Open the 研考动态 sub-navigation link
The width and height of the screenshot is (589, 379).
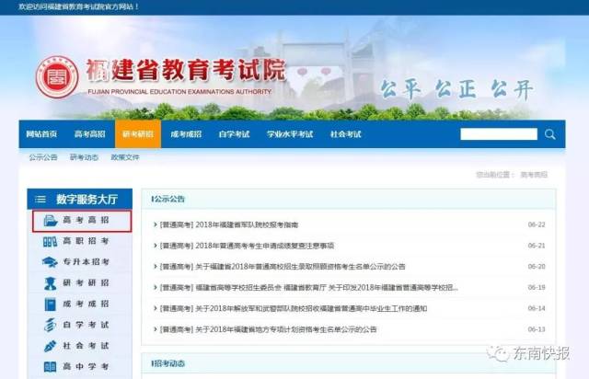coord(84,157)
